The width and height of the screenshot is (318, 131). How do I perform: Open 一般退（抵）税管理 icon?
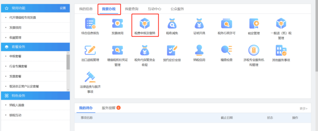coord(281,24)
